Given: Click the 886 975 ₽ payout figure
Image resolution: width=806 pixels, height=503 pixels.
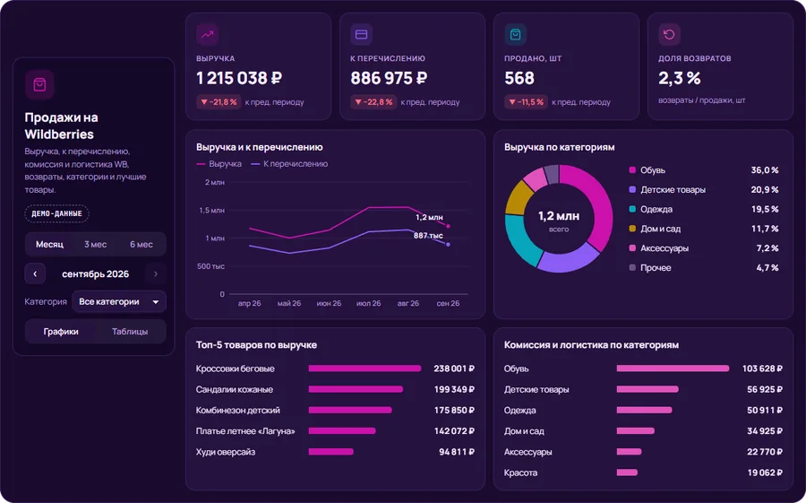Looking at the screenshot, I should (x=390, y=78).
